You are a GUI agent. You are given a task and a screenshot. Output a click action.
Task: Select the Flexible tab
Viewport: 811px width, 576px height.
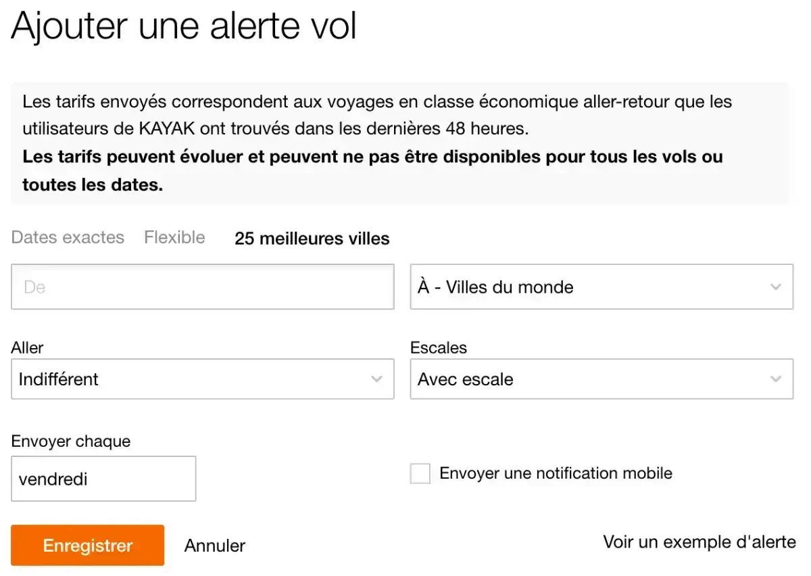click(x=174, y=238)
